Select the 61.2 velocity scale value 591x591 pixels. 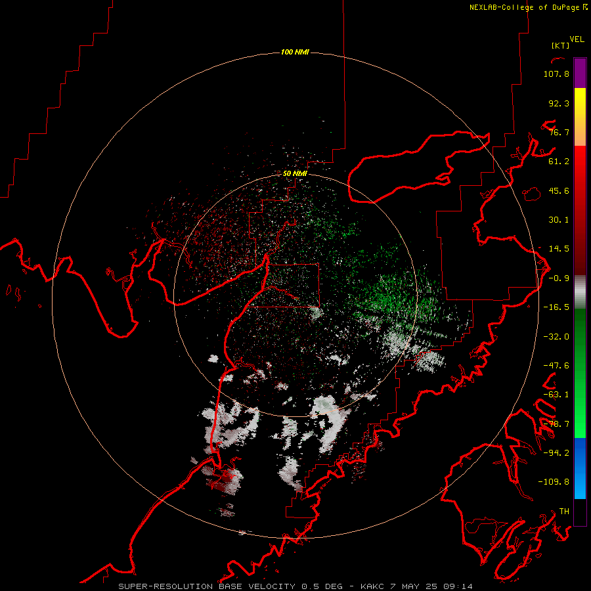(559, 162)
